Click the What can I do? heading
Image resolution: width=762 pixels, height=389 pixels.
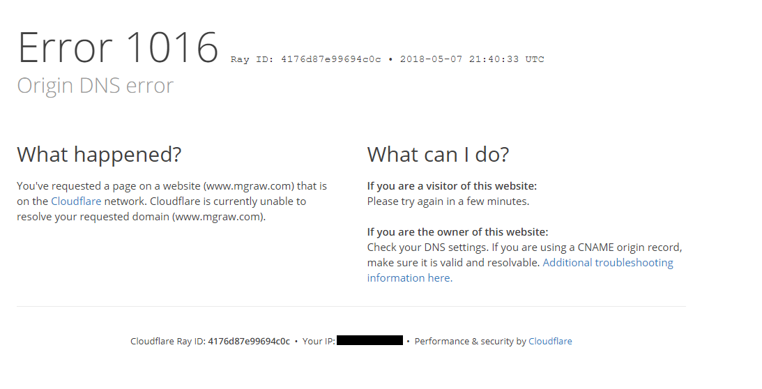pos(438,154)
